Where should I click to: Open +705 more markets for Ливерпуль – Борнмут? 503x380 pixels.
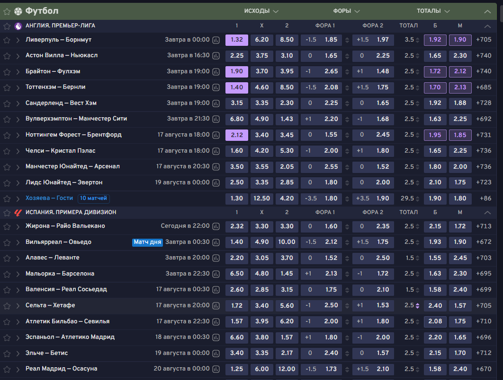pos(484,40)
